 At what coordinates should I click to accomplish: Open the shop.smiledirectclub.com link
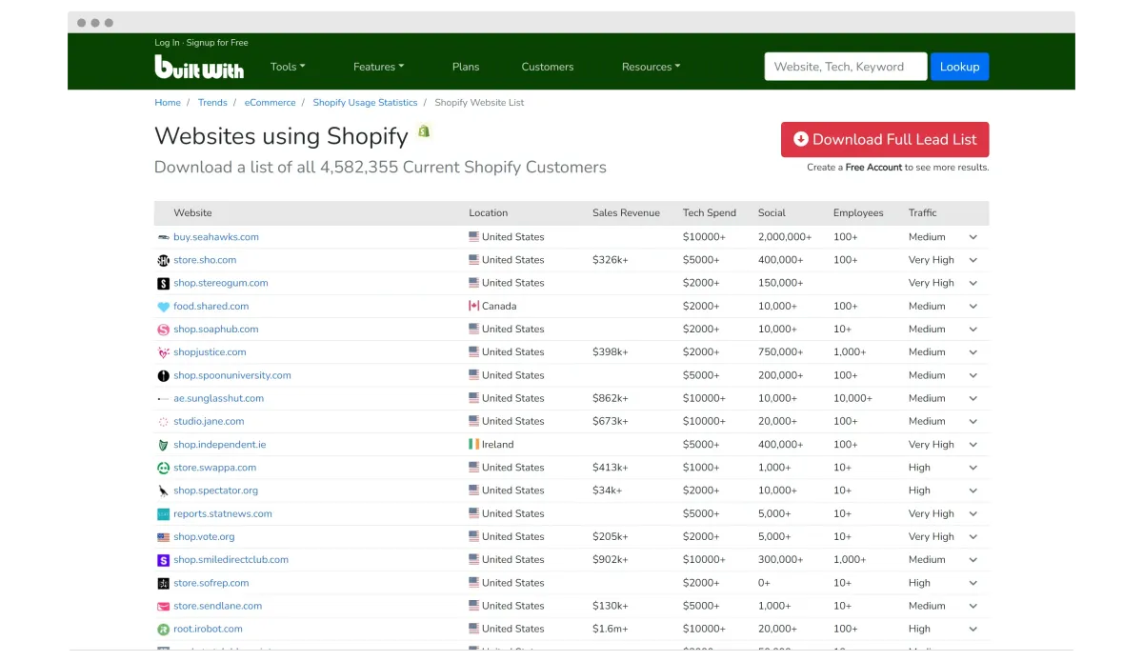(x=231, y=560)
